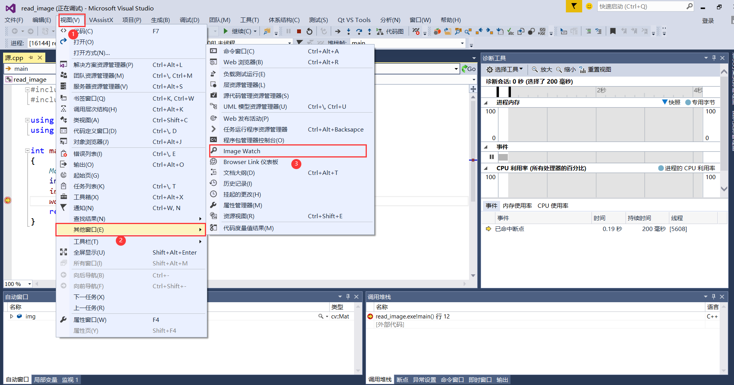Pin the 调用堆栈 panel with pushpin icon
734x385 pixels.
click(713, 297)
